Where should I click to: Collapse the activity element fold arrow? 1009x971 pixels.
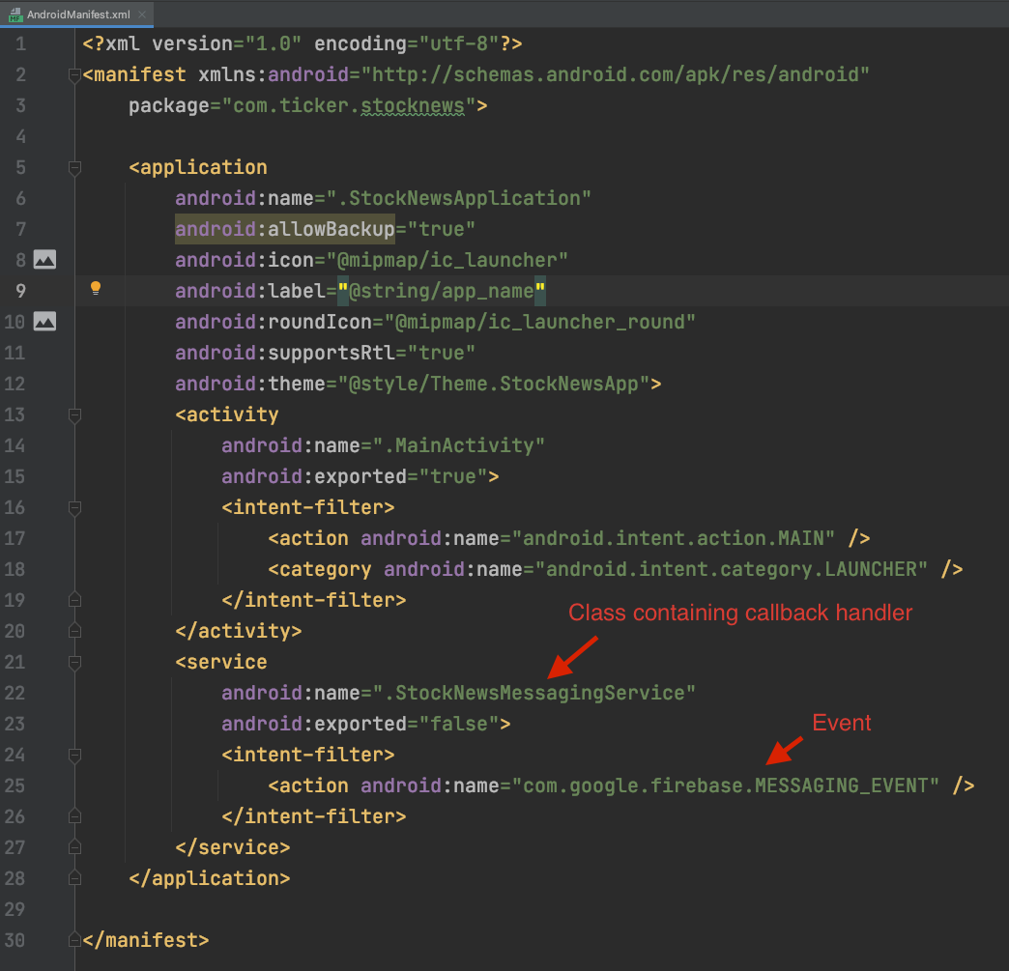tap(74, 415)
